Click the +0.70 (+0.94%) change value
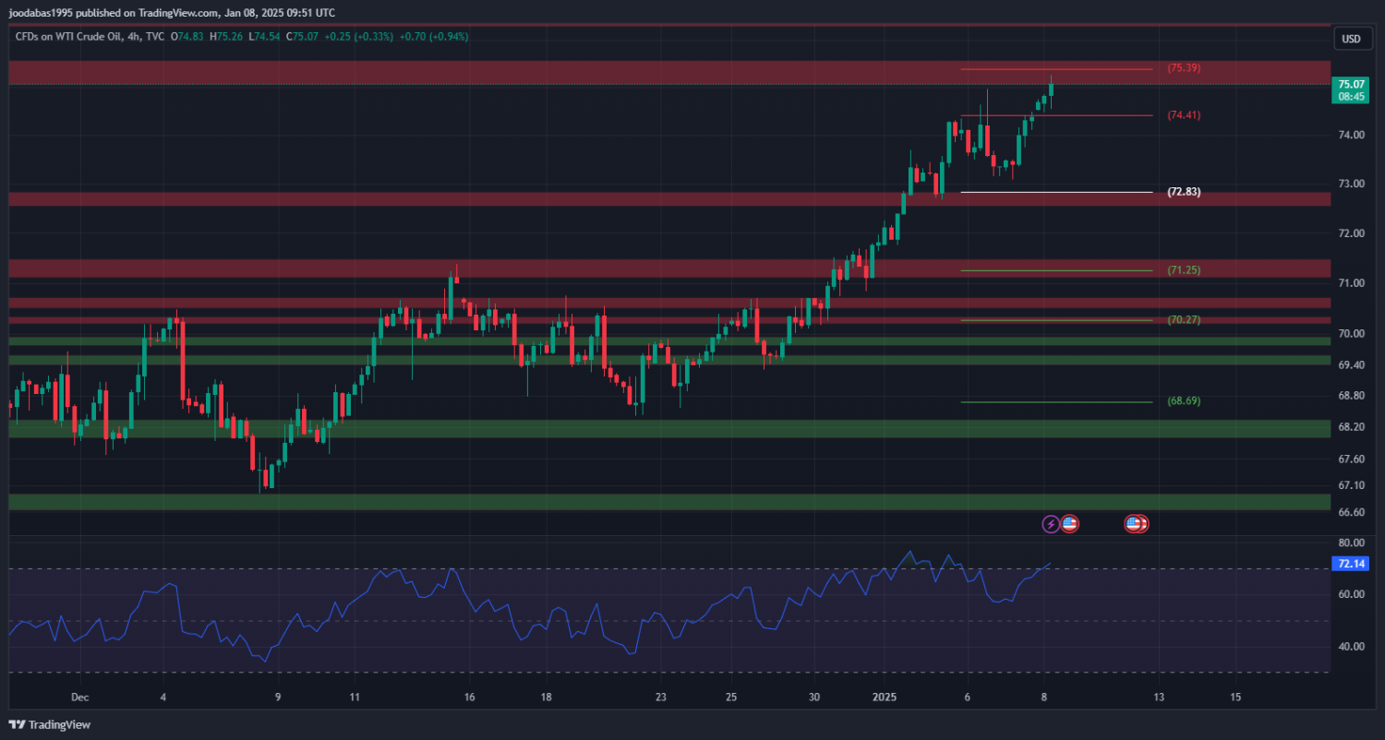The width and height of the screenshot is (1385, 740). pyautogui.click(x=434, y=37)
